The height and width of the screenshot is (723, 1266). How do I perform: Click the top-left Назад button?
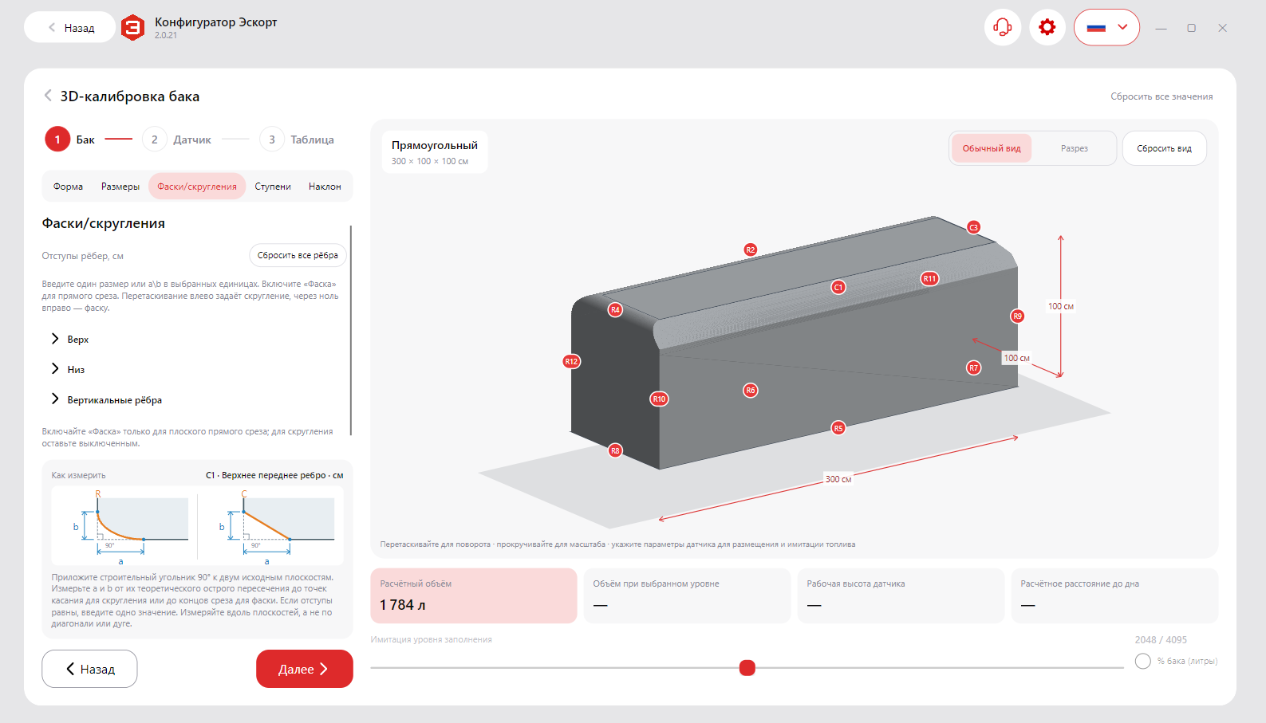point(70,27)
